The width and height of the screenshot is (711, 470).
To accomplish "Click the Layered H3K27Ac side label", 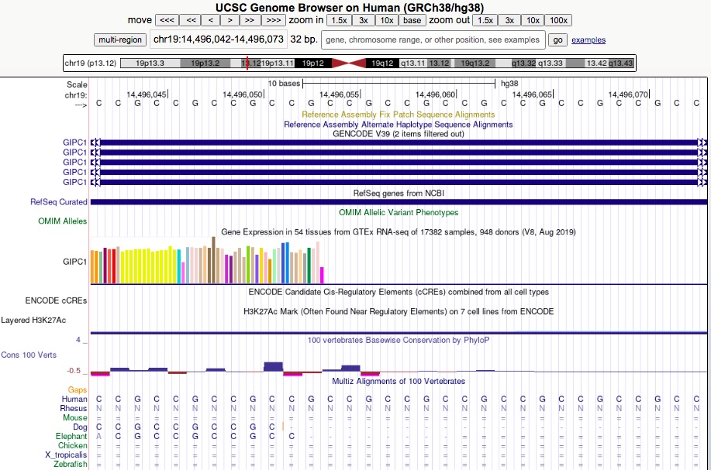I will 33,320.
